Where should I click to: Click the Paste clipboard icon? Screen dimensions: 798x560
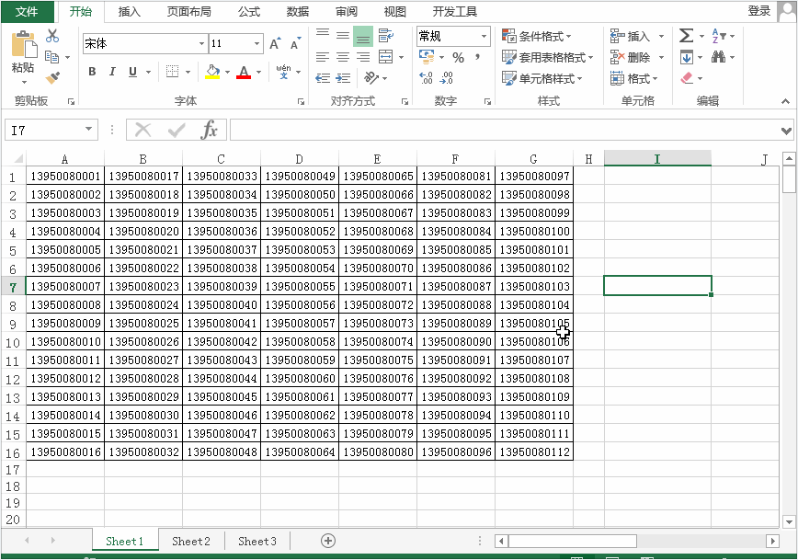23,44
